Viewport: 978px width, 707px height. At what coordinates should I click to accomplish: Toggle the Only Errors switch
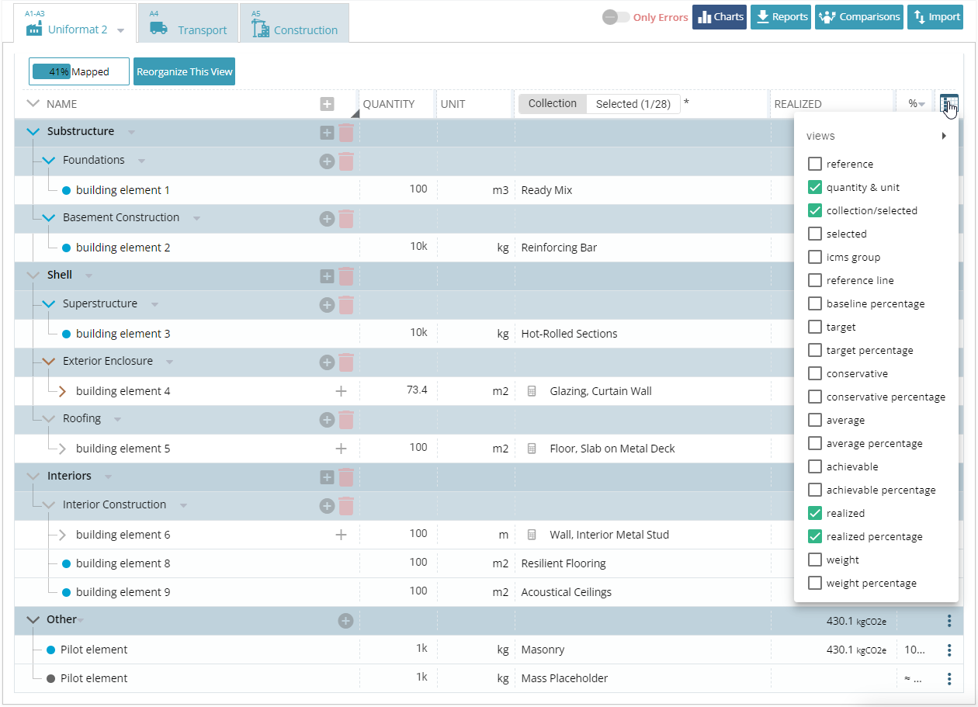tap(615, 17)
